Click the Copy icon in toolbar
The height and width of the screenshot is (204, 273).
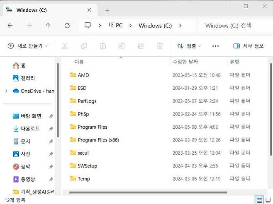point(84,46)
